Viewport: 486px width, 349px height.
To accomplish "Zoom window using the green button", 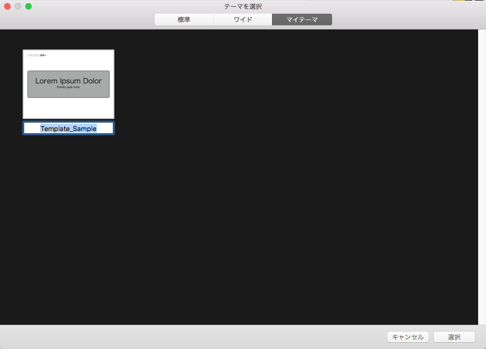I will coord(28,6).
